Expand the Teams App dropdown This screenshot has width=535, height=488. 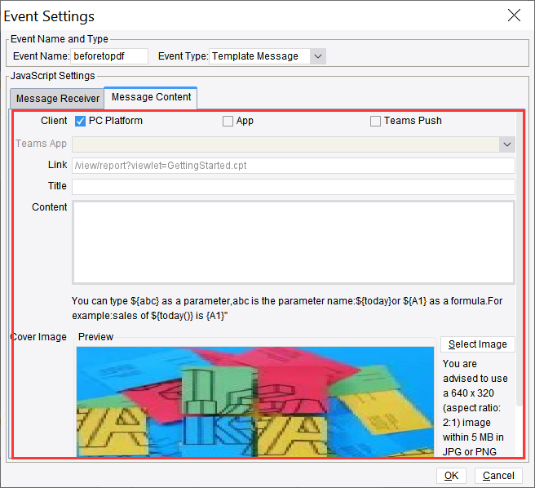pyautogui.click(x=507, y=144)
